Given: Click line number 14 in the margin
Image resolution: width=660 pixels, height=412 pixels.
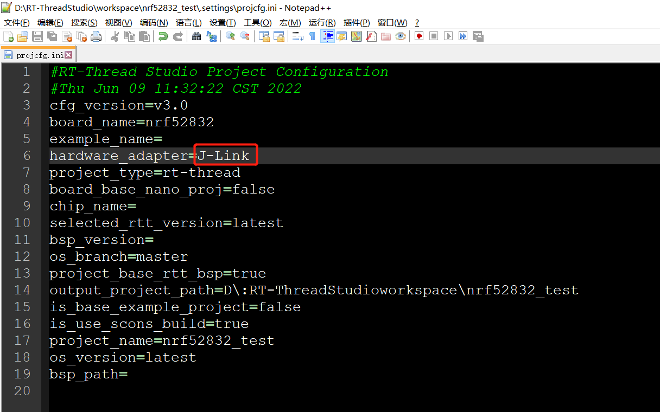Looking at the screenshot, I should [22, 290].
